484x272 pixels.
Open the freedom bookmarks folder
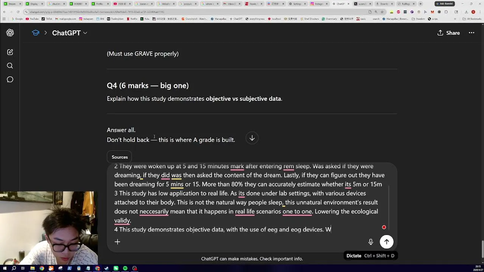coord(419,19)
